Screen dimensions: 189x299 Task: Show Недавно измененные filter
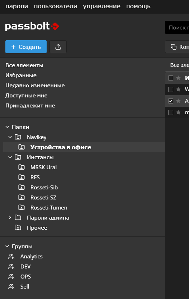[35, 86]
